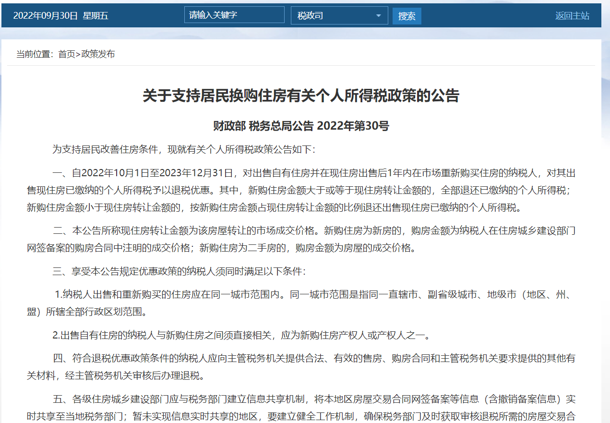Focus the keyword search input field
This screenshot has width=610, height=423.
coord(234,14)
